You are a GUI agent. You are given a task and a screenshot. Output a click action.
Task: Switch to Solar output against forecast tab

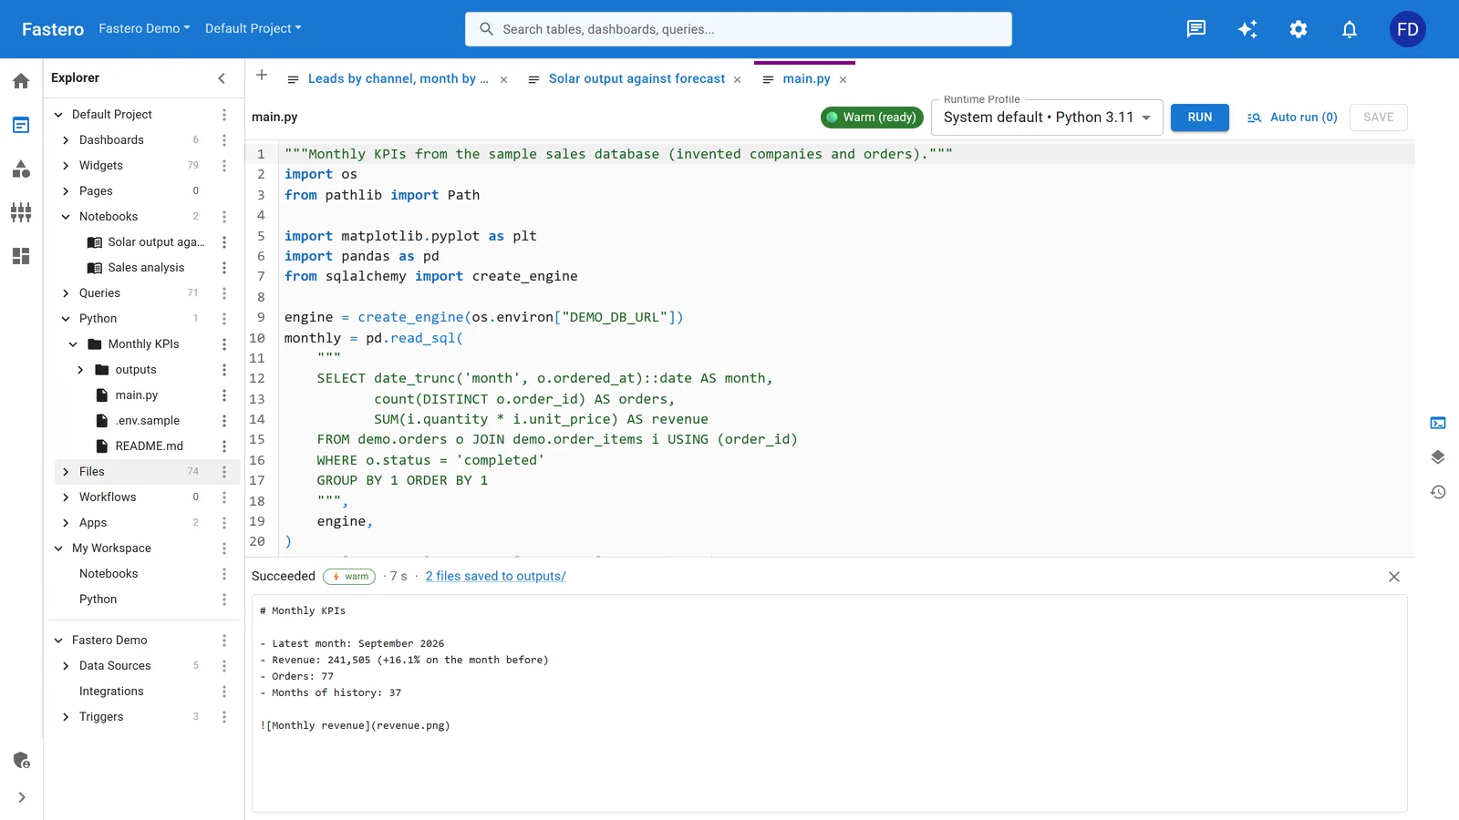[x=636, y=79]
